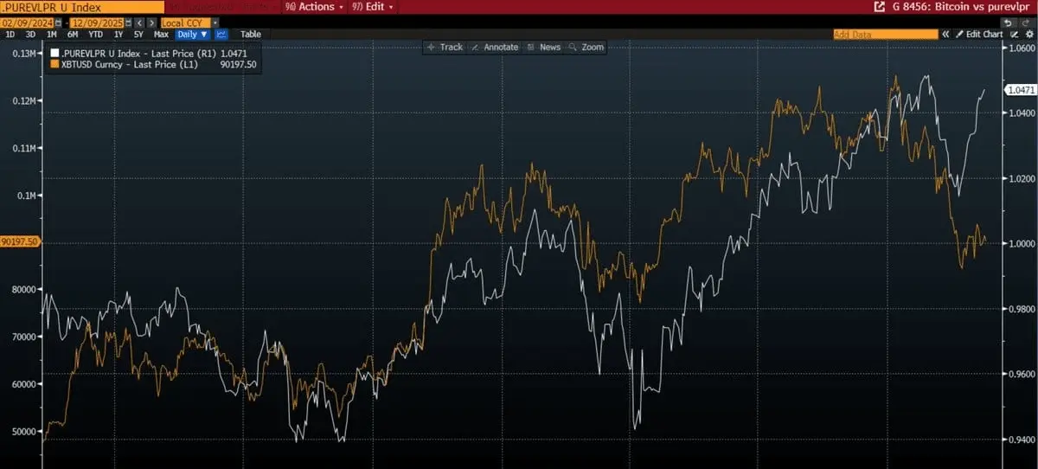Click white legend swatch for .PUREVLPR U Index
Image resolution: width=1038 pixels, height=469 pixels.
(x=54, y=54)
